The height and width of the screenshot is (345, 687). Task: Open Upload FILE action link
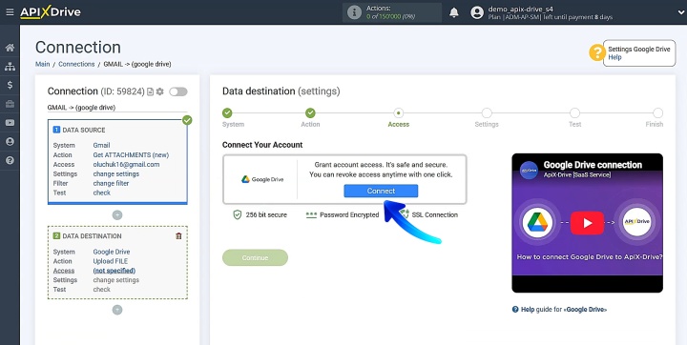click(111, 261)
